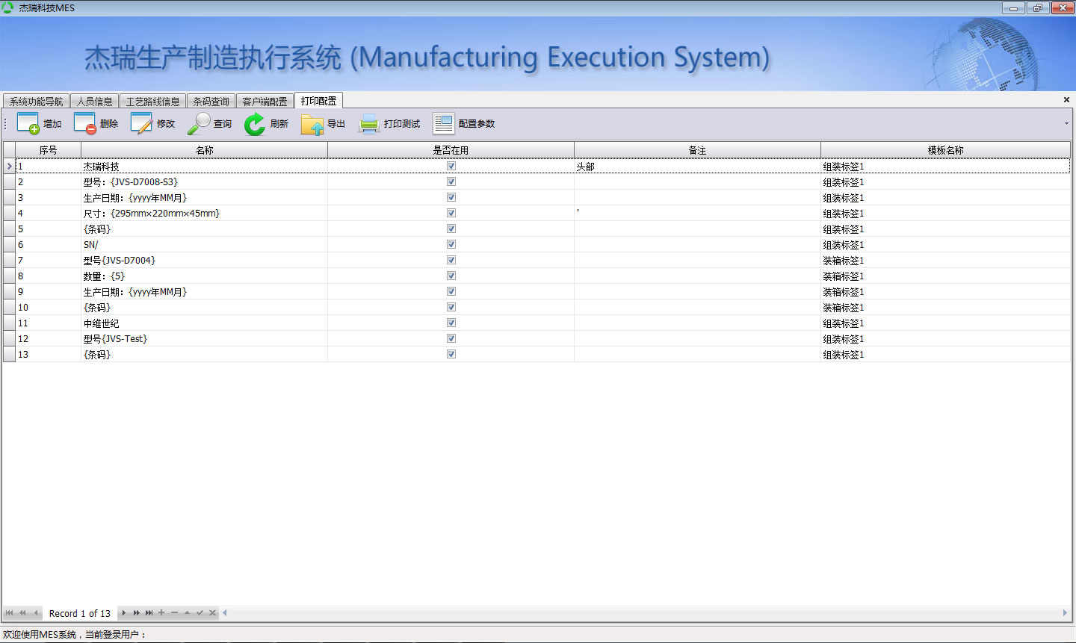Image resolution: width=1076 pixels, height=643 pixels.
Task: Click row selector for row 10
Action: [x=9, y=308]
